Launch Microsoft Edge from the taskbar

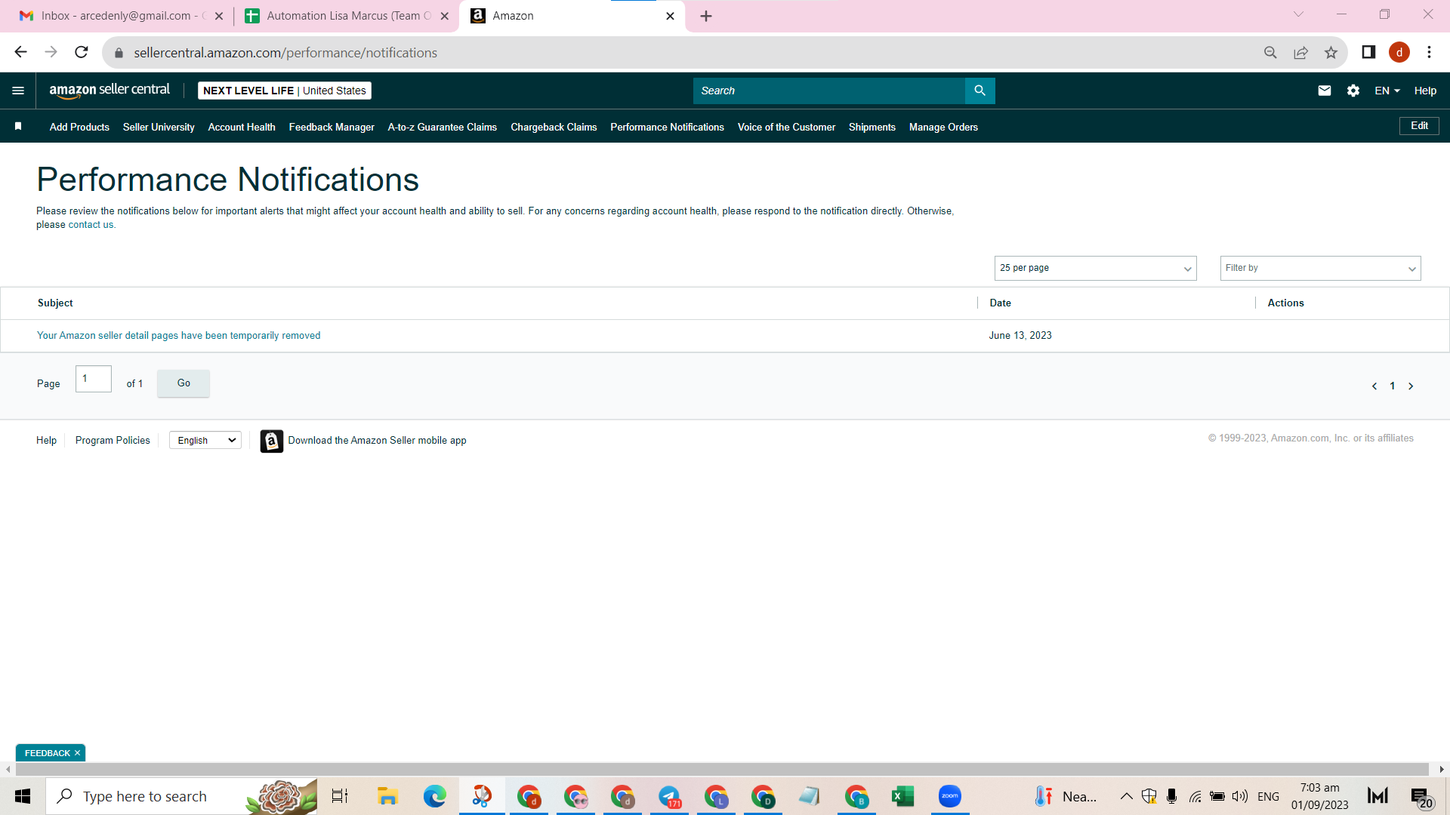(434, 796)
